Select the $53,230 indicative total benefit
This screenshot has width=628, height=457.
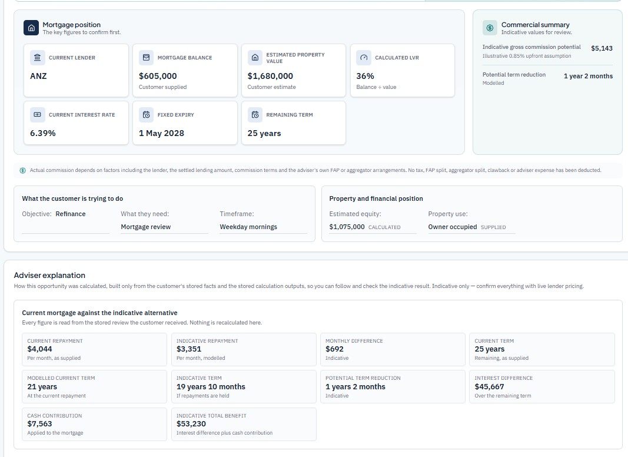click(191, 424)
